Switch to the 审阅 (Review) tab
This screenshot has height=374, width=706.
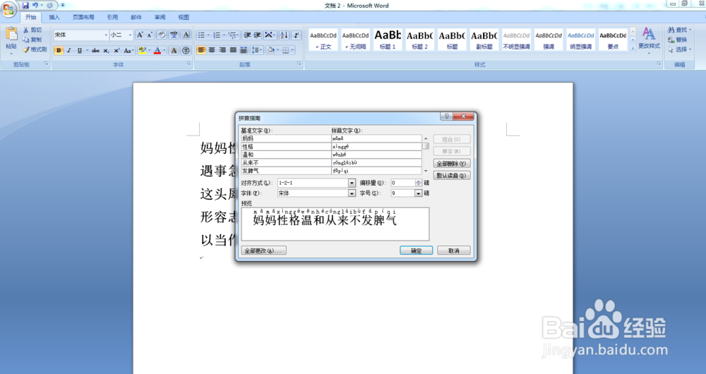coord(160,17)
